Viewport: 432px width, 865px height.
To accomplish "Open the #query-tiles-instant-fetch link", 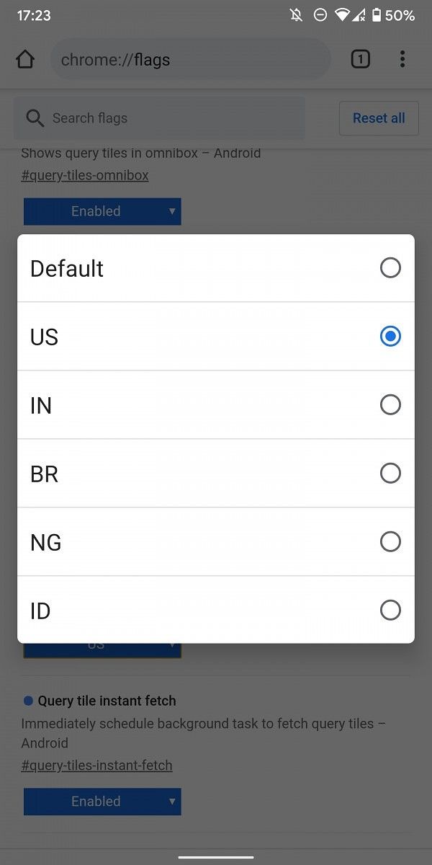I will 96,765.
